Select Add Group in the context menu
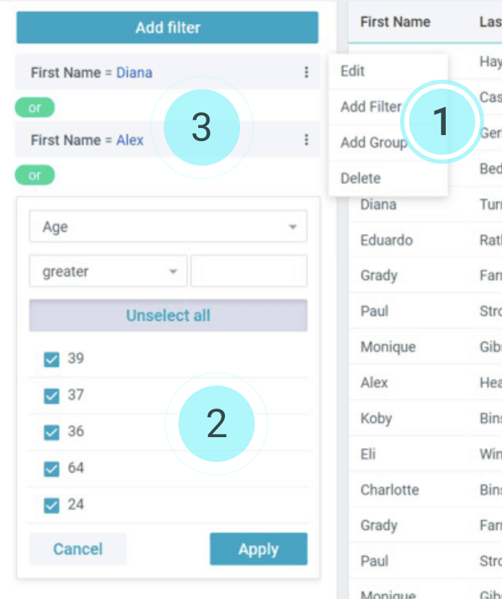This screenshot has height=599, width=502. click(x=373, y=142)
